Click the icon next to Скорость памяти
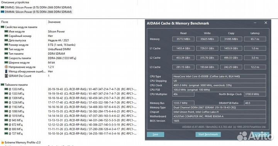Viewport: 278px width, 146px height. tap(6, 58)
